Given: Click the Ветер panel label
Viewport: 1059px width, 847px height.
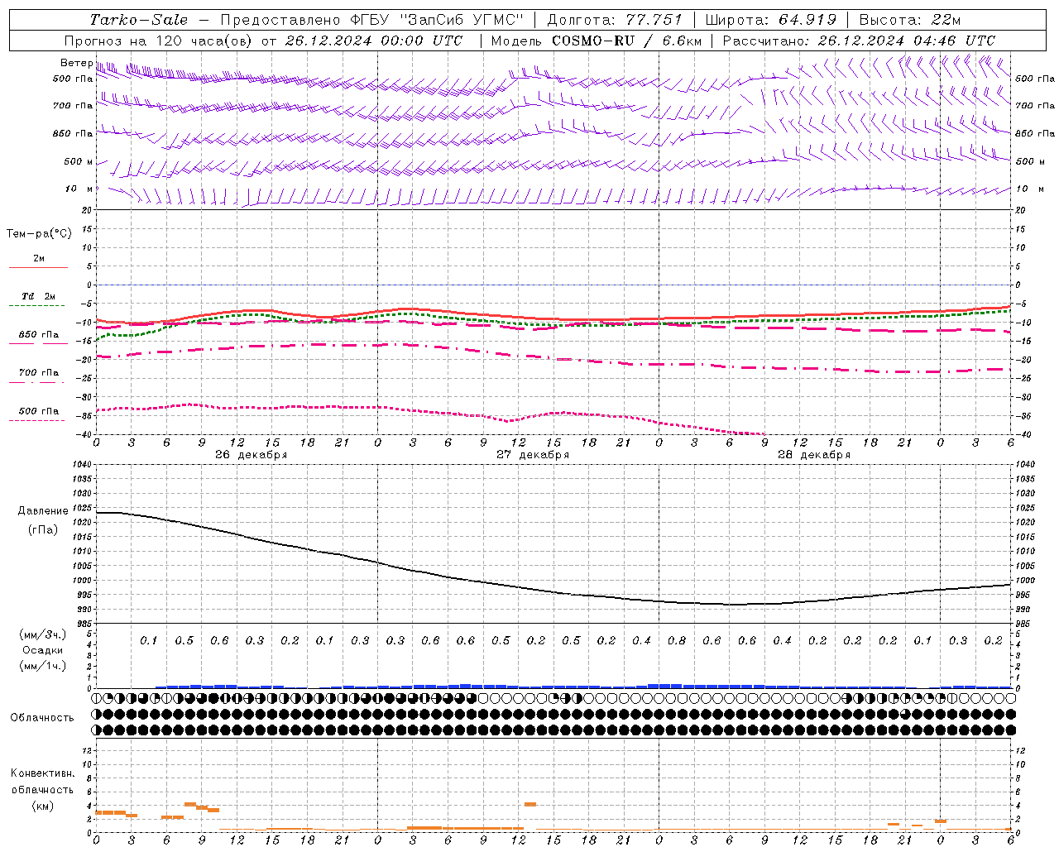Looking at the screenshot, I should tap(76, 63).
